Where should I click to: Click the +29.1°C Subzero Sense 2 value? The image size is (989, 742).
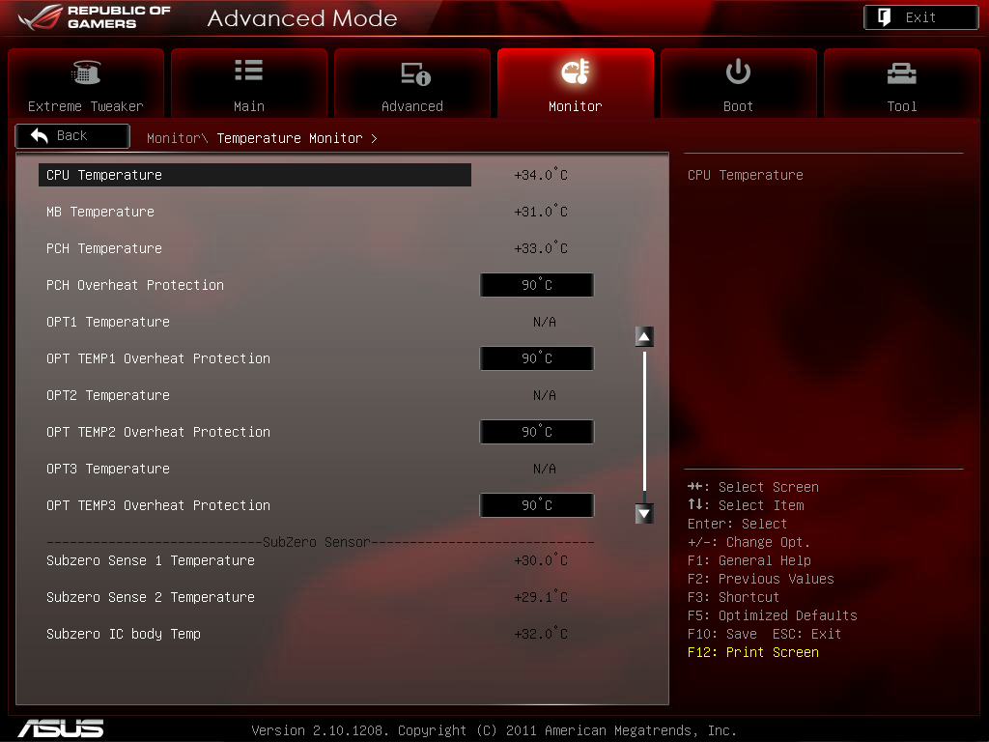541,597
